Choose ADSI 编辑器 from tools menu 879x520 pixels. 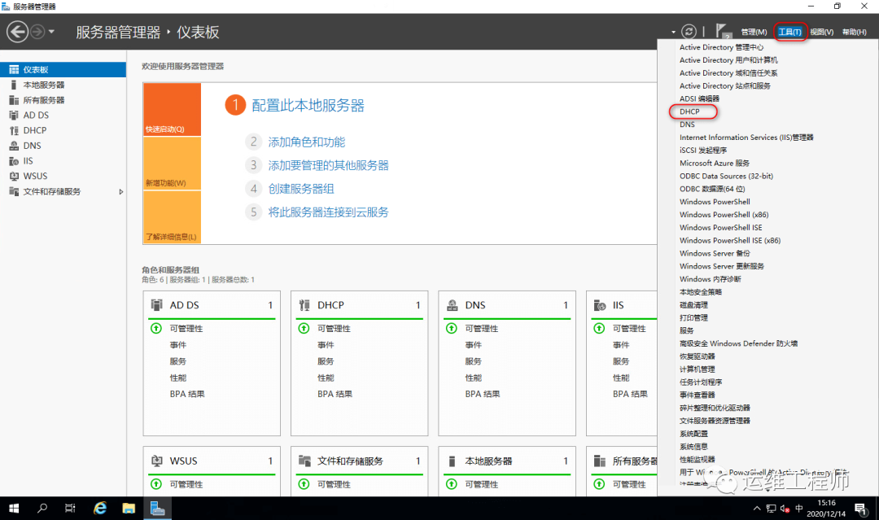700,98
